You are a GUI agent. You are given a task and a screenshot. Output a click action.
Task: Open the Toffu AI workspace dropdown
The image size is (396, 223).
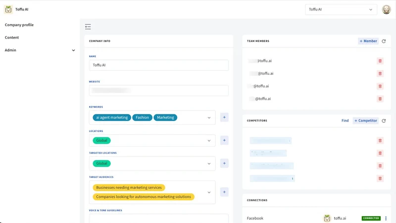(x=341, y=9)
